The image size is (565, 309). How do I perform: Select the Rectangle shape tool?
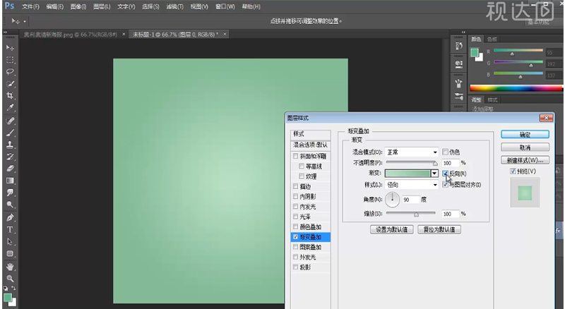(10, 253)
